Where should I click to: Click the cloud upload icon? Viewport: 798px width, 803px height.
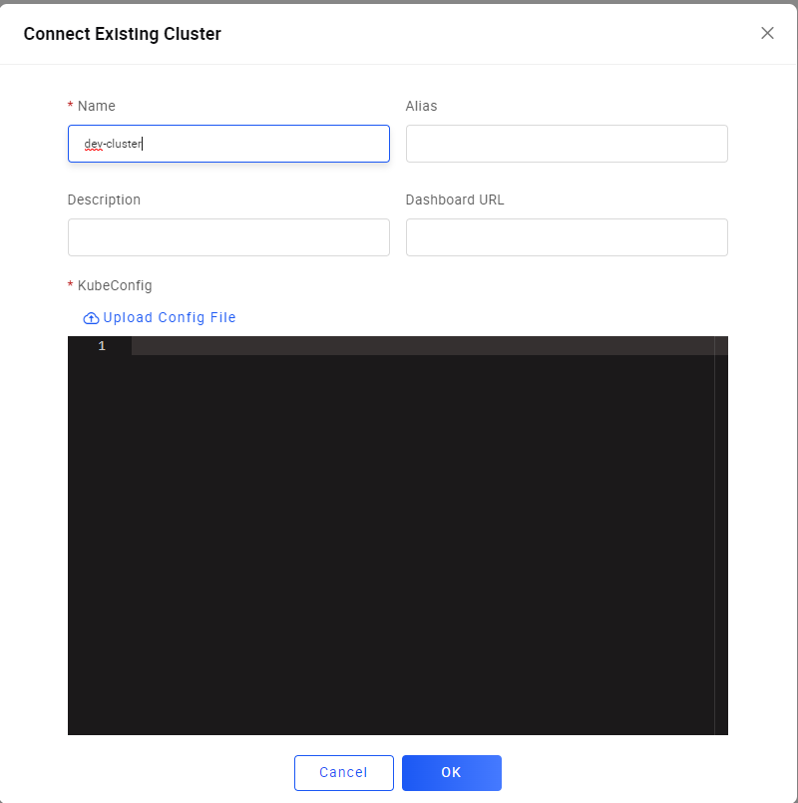tap(91, 318)
